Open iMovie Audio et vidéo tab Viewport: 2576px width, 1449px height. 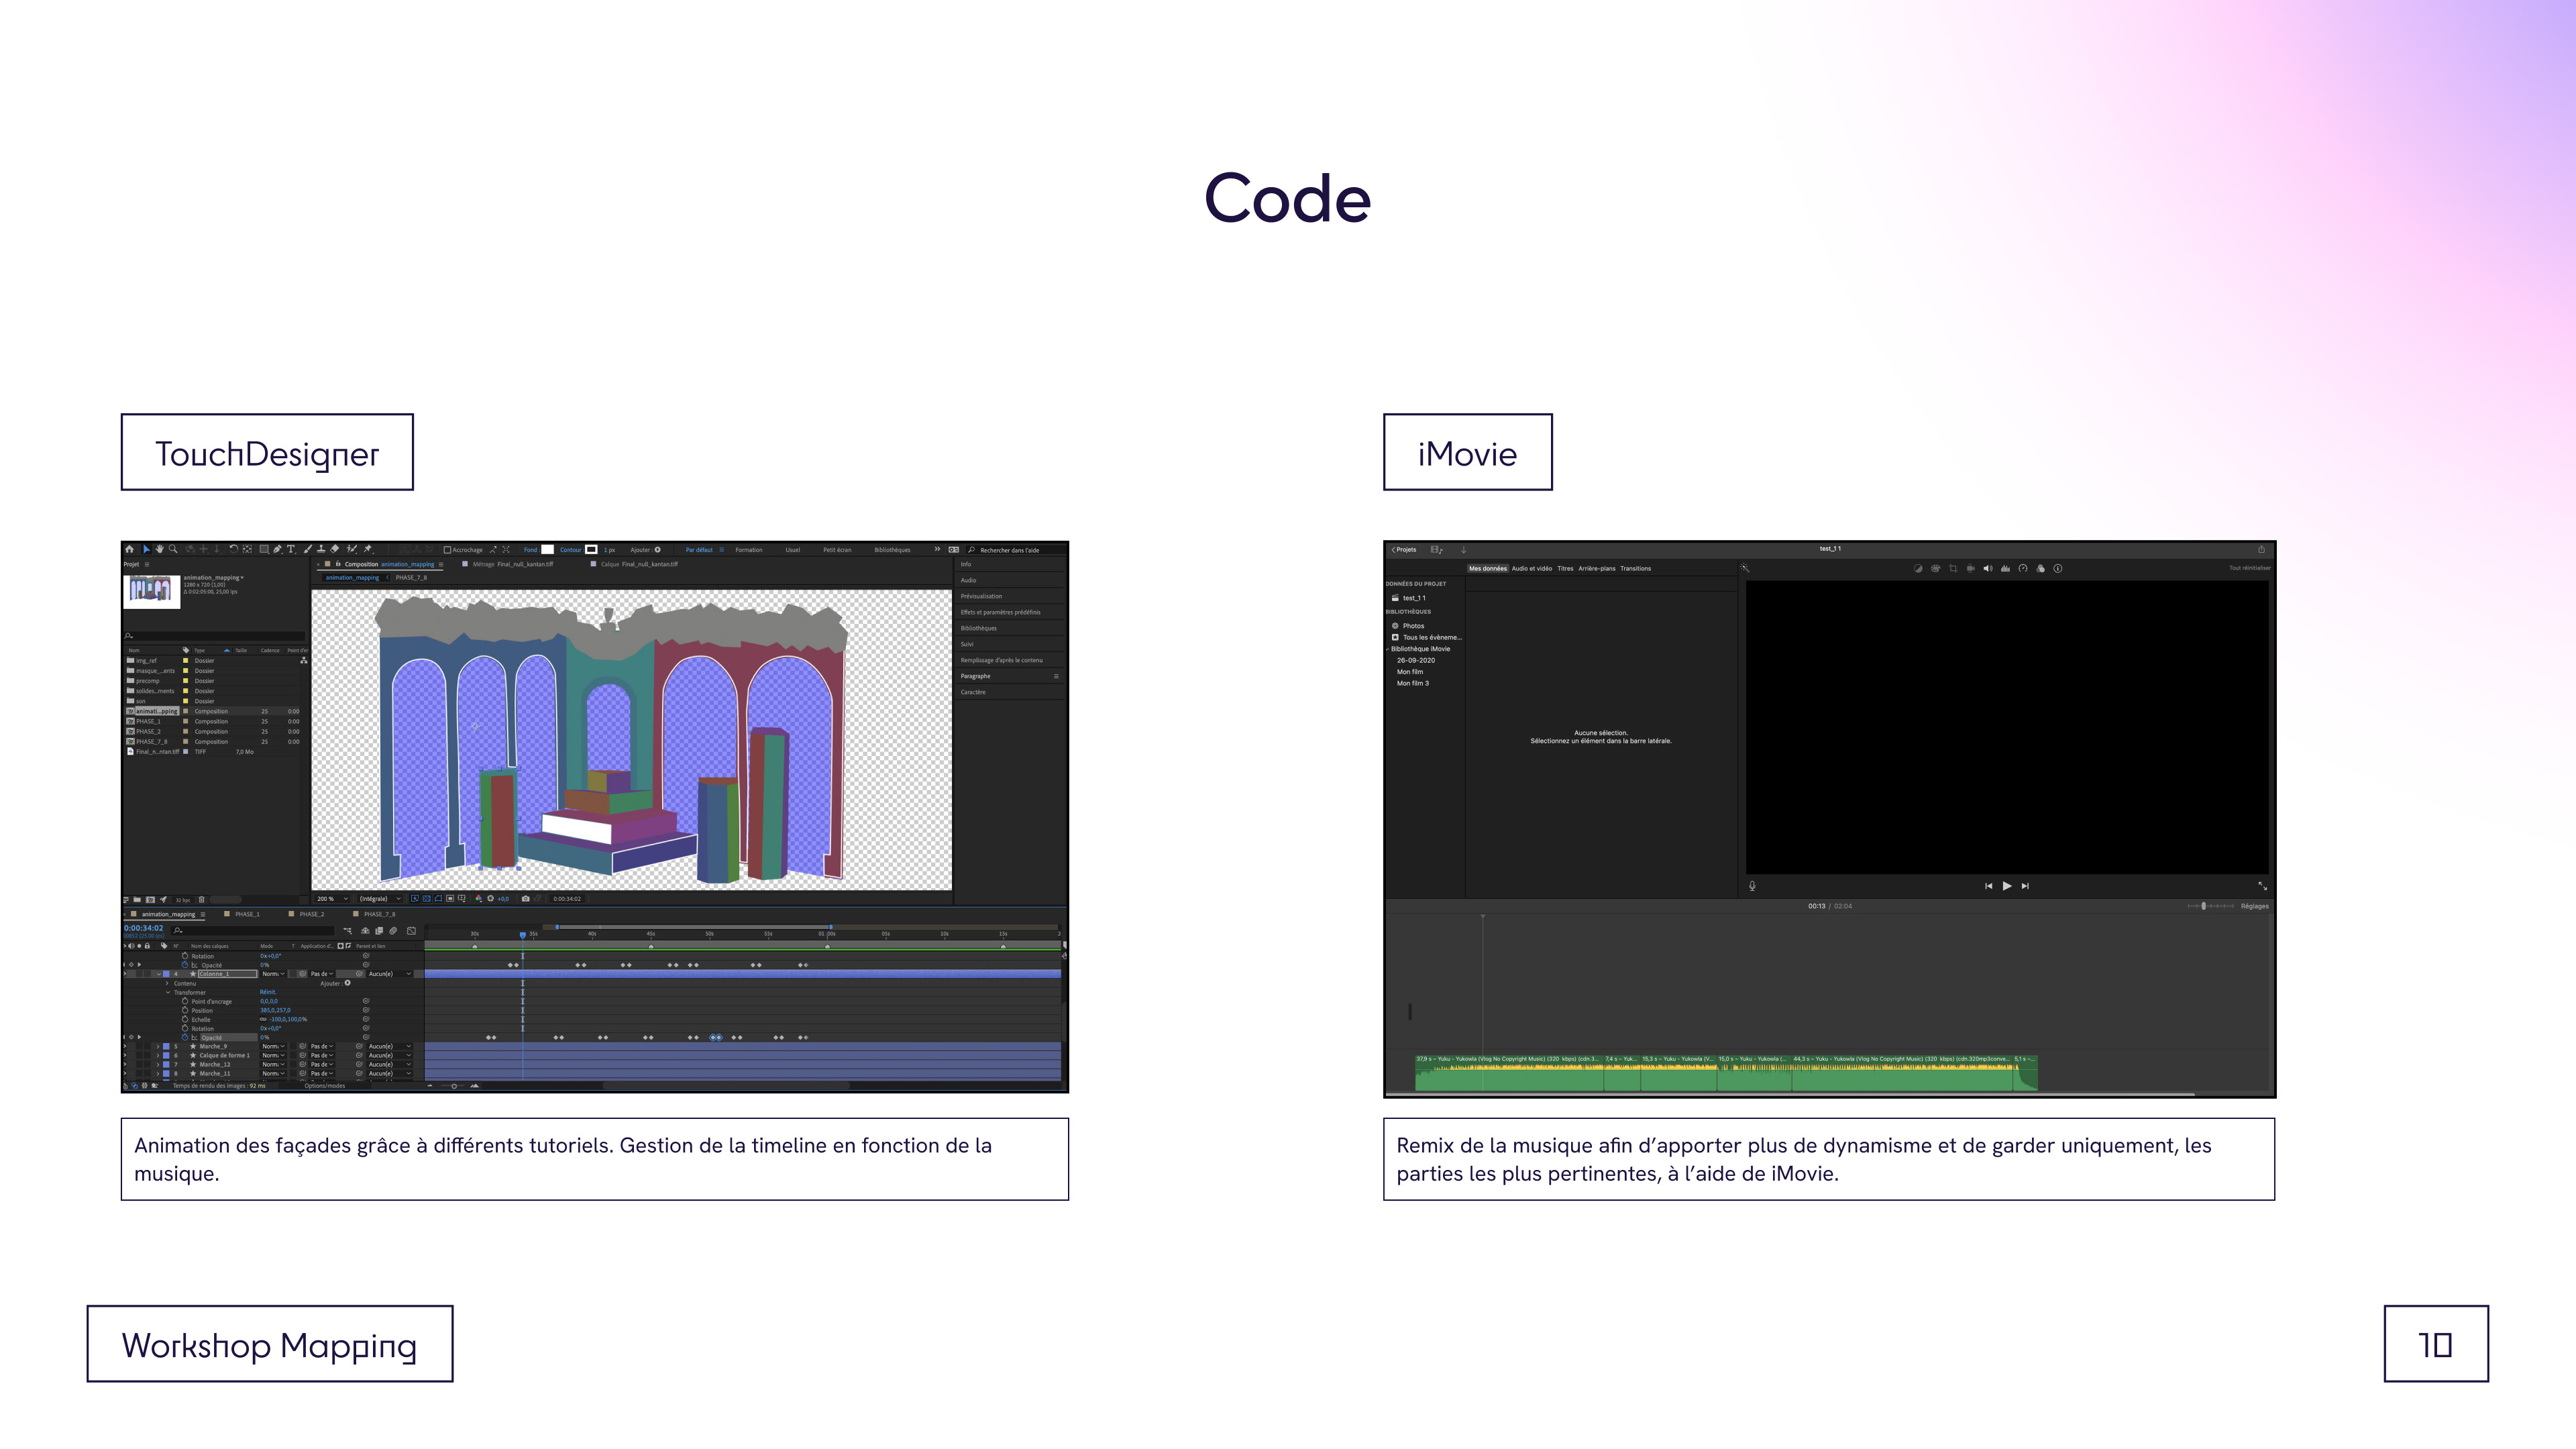point(1532,569)
